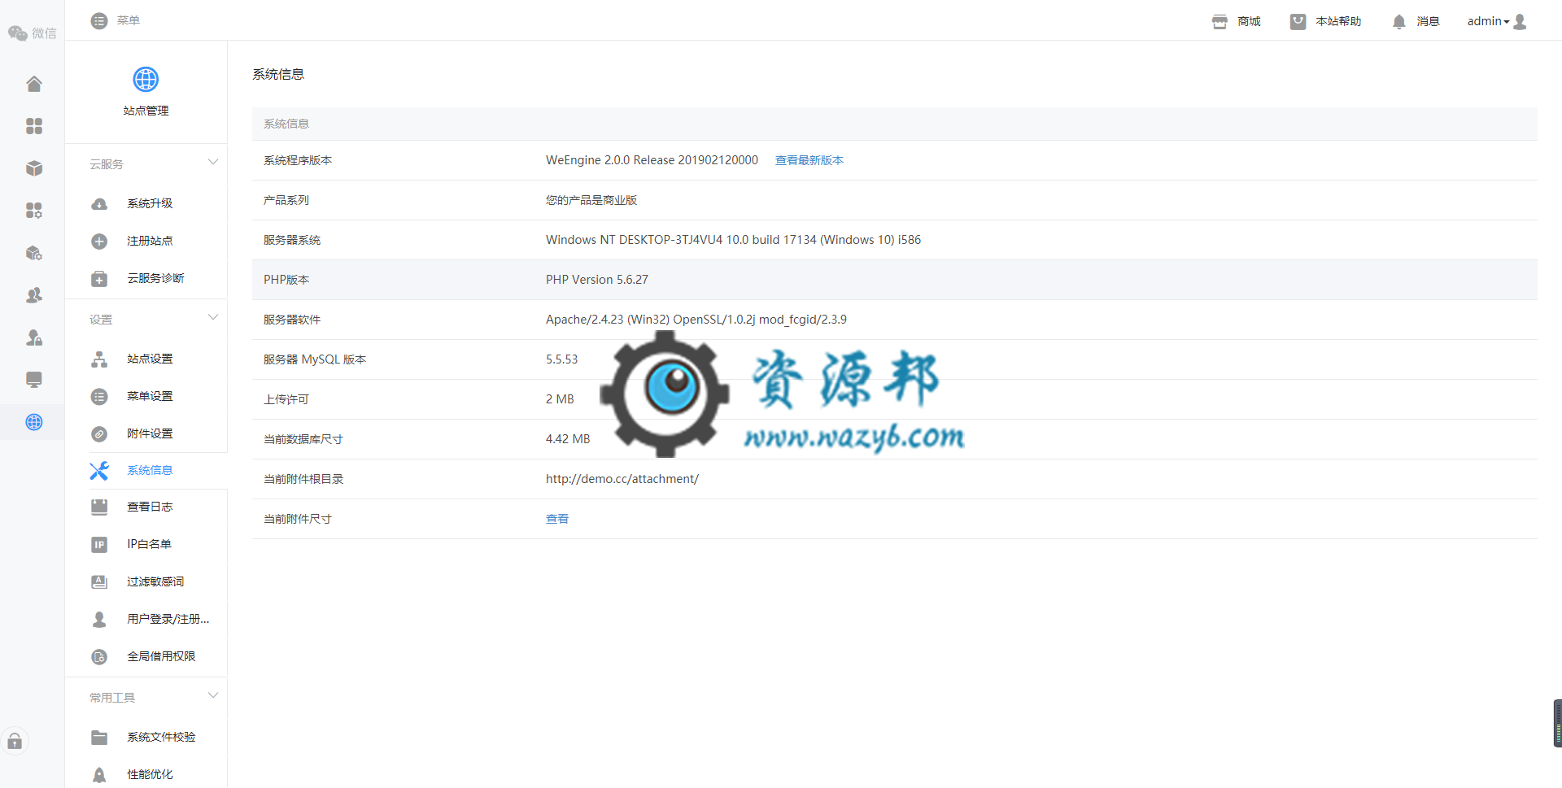Image resolution: width=1562 pixels, height=788 pixels.
Task: Open the home icon in the left rail
Action: pos(34,84)
